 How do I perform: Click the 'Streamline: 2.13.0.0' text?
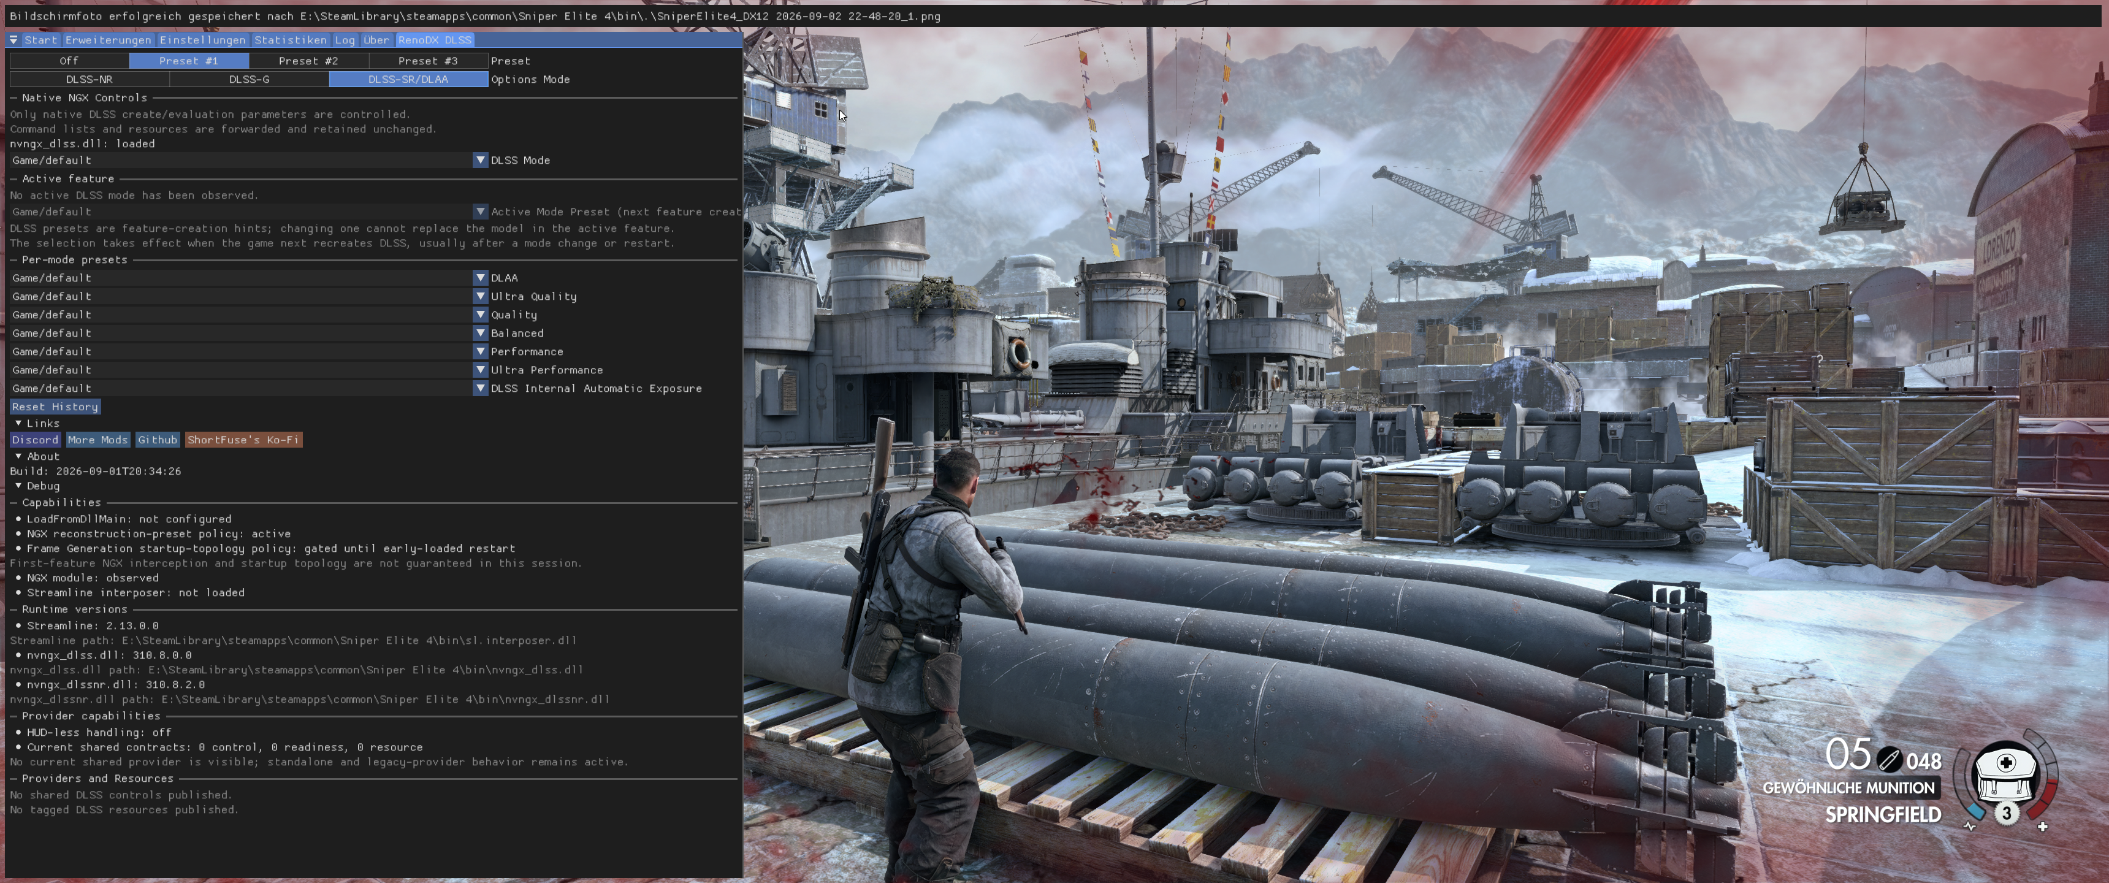(x=93, y=626)
